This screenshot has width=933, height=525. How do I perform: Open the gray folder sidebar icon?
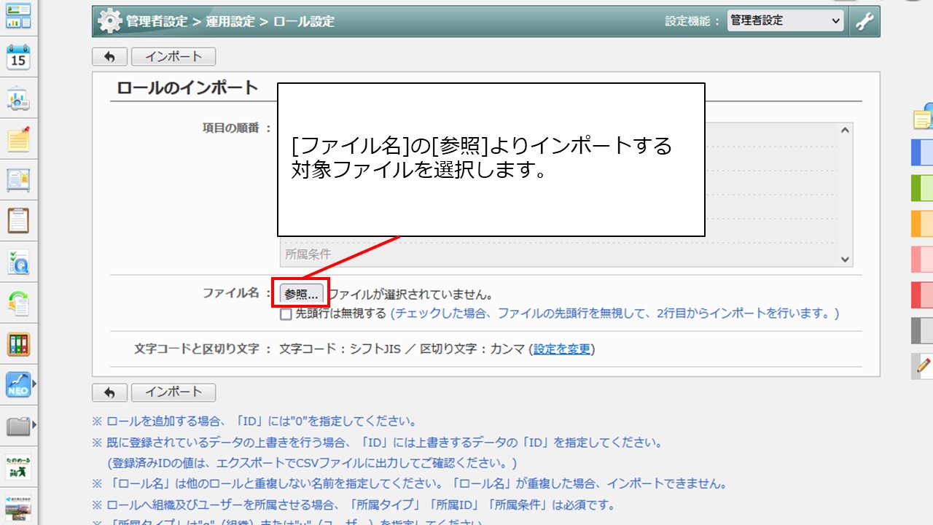point(18,426)
